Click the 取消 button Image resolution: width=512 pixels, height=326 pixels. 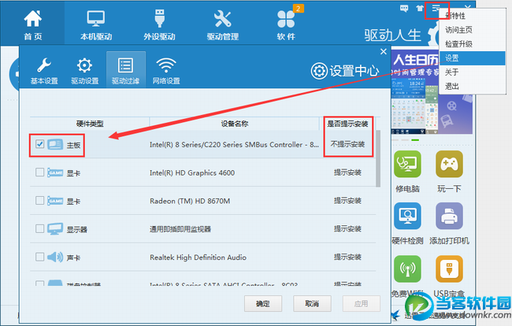pyautogui.click(x=312, y=304)
